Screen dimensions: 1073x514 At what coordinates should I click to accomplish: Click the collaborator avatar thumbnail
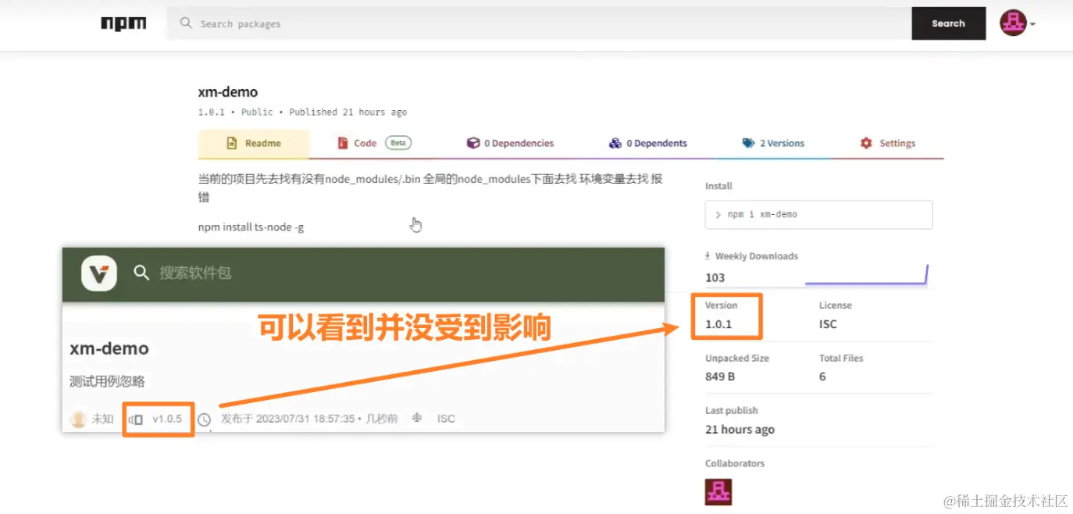pos(718,492)
